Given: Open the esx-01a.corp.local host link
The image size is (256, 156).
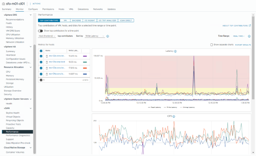Looking at the screenshot, I should pos(57,62).
